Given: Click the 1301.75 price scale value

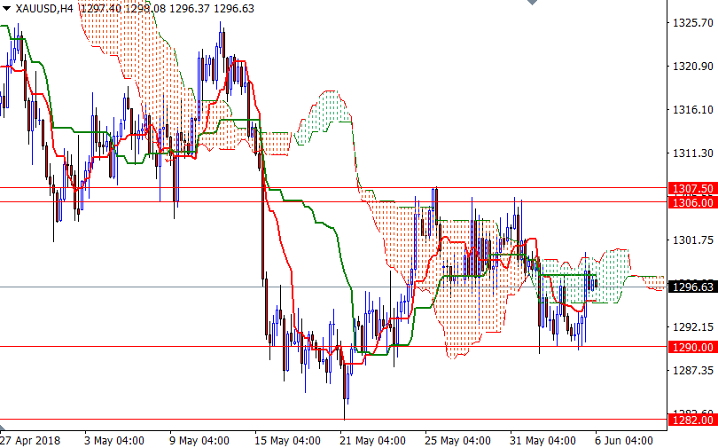Looking at the screenshot, I should click(693, 240).
